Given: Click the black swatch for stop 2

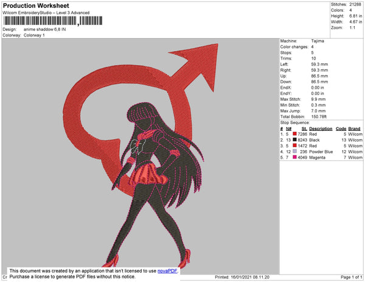Looking at the screenshot, I should click(294, 140).
